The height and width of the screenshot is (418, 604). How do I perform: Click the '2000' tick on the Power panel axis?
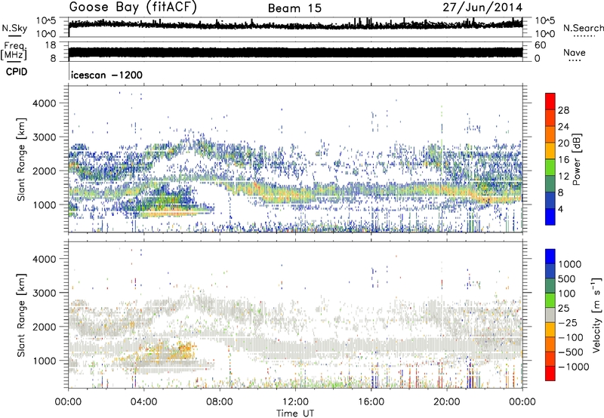tap(44, 171)
